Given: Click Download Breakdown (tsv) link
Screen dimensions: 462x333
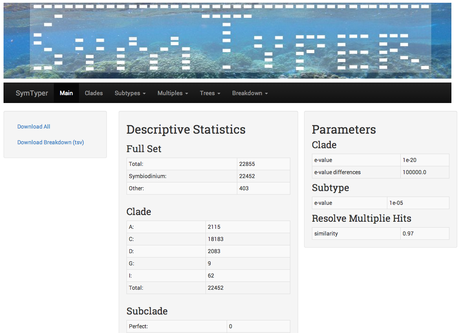Looking at the screenshot, I should [50, 142].
